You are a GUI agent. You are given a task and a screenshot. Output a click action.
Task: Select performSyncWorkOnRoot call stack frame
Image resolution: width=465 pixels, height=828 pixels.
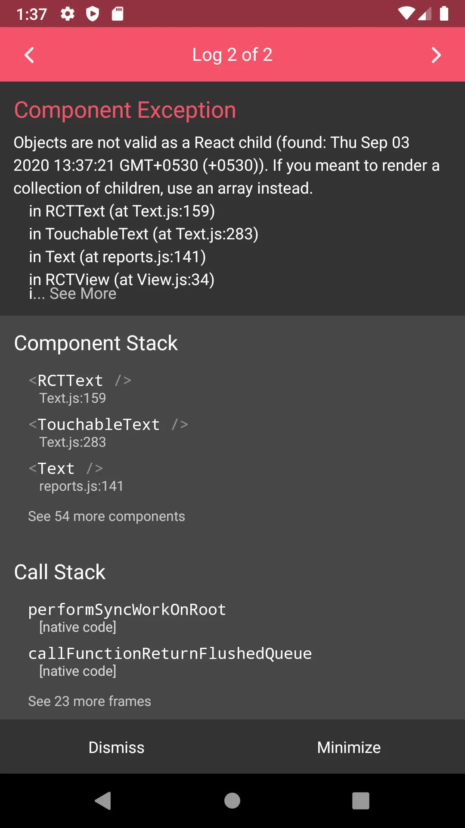pyautogui.click(x=127, y=617)
